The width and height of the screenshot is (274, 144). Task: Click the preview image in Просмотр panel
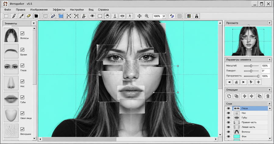tap(248, 41)
